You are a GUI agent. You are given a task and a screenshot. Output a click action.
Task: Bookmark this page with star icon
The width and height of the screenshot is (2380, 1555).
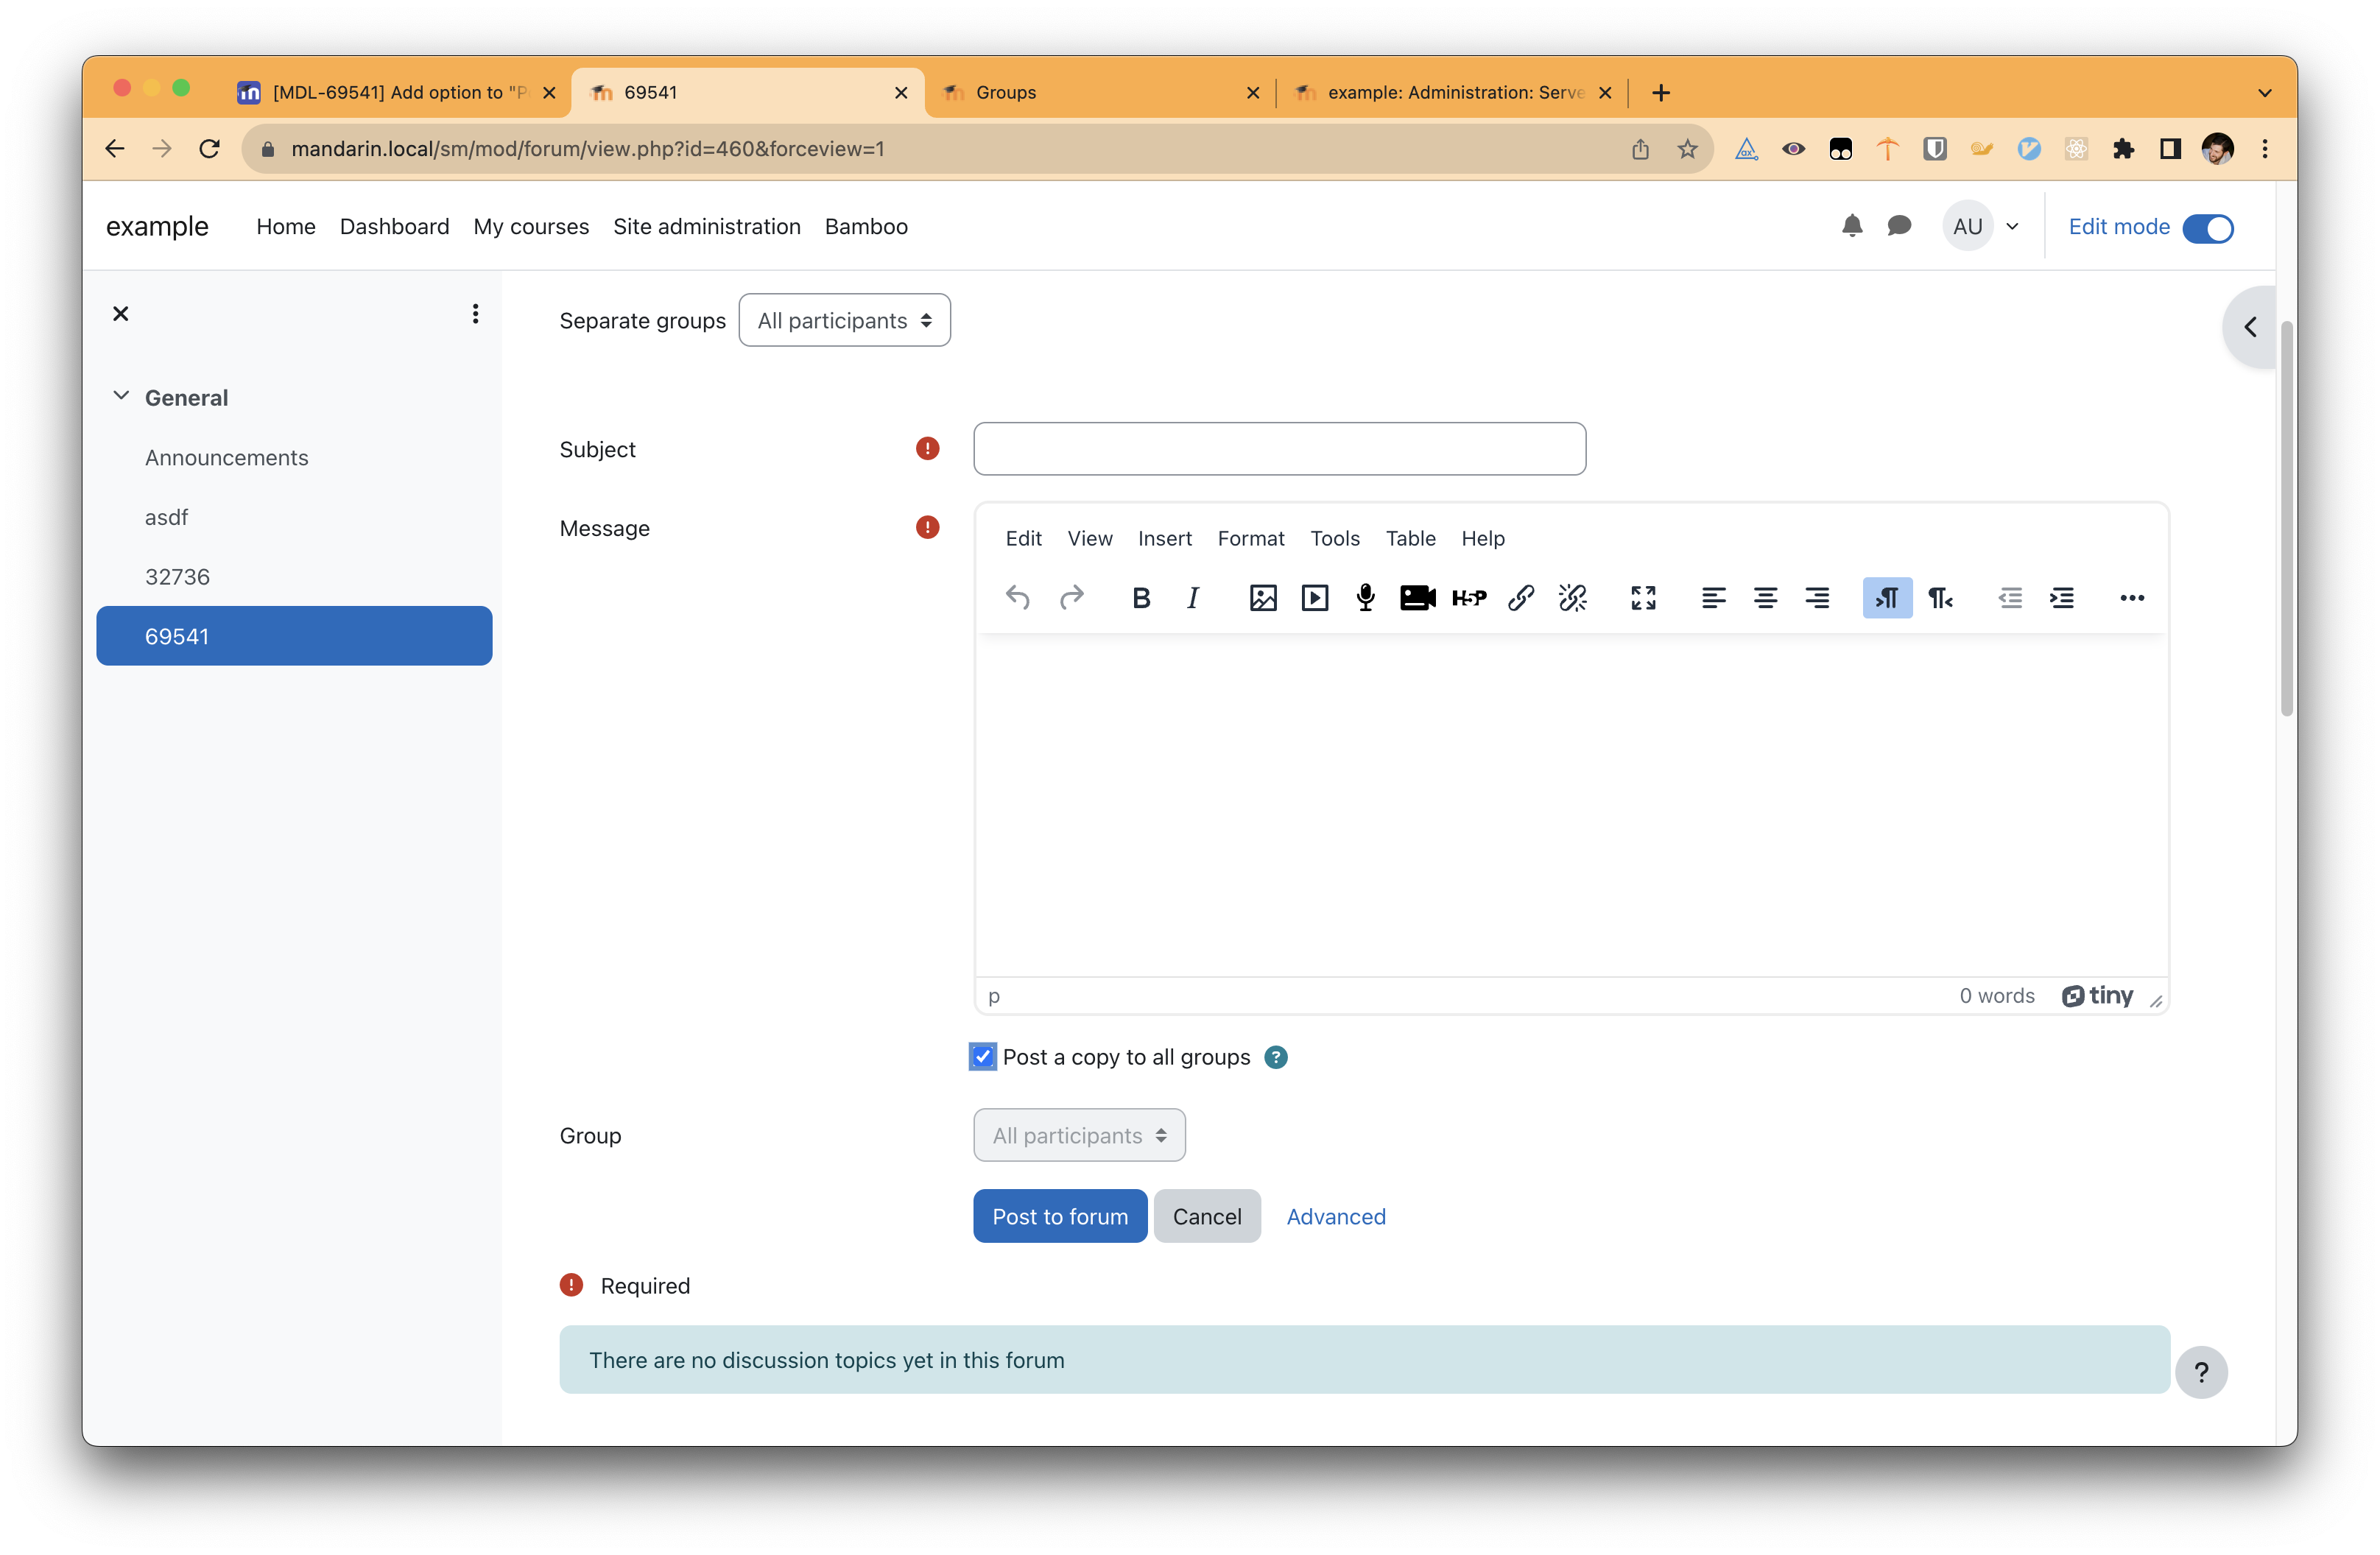click(x=1687, y=149)
